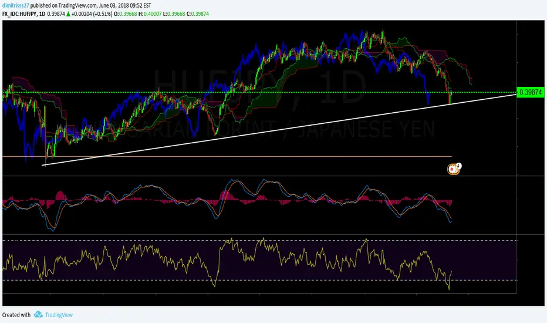The width and height of the screenshot is (547, 323).
Task: Click the 1D interval label in header
Action: [42, 14]
